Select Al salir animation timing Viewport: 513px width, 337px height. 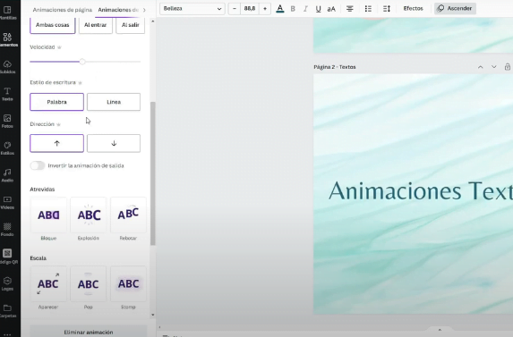[130, 25]
